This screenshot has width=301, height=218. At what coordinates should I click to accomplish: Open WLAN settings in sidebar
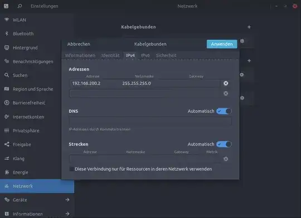click(x=37, y=19)
